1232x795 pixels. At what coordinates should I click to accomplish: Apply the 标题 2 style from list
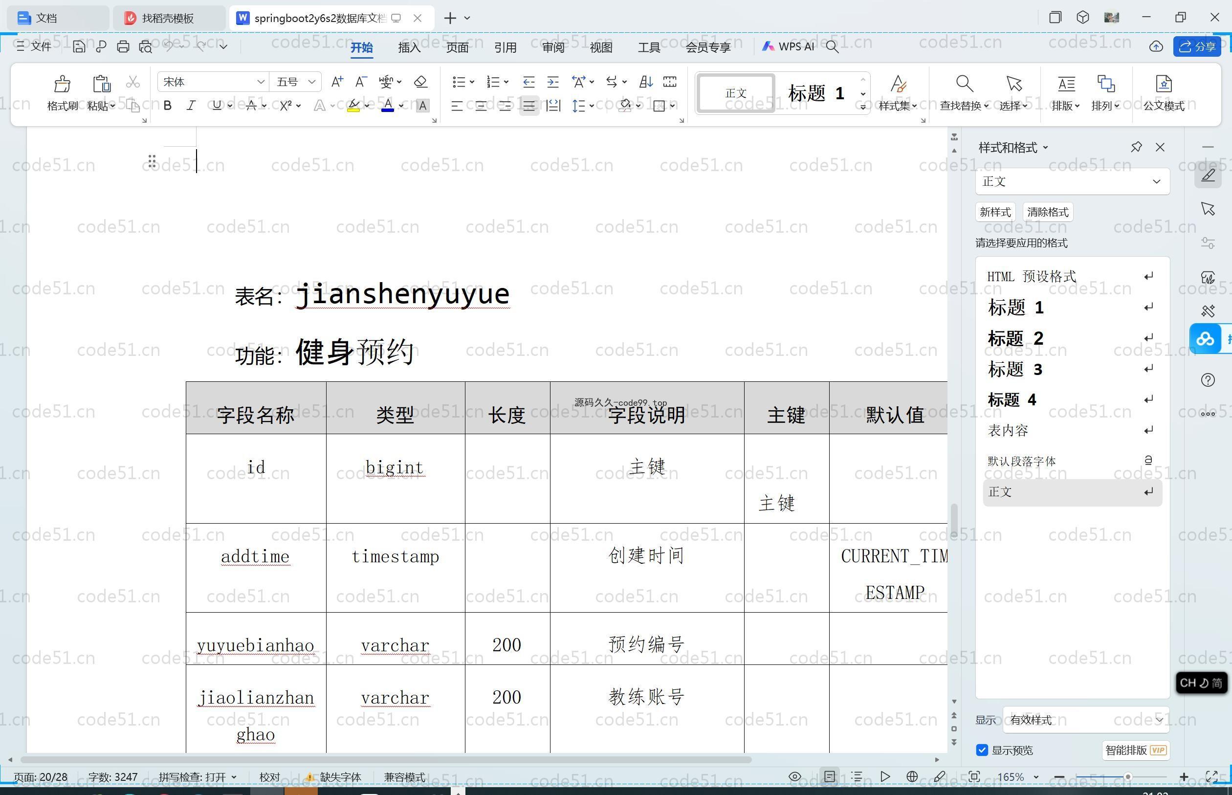tap(1072, 339)
